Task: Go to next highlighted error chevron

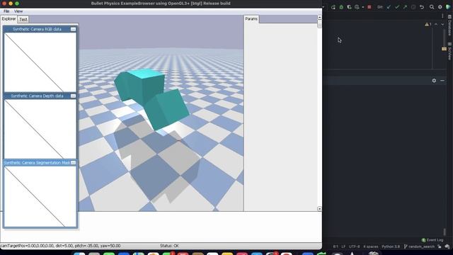Action: [442, 25]
